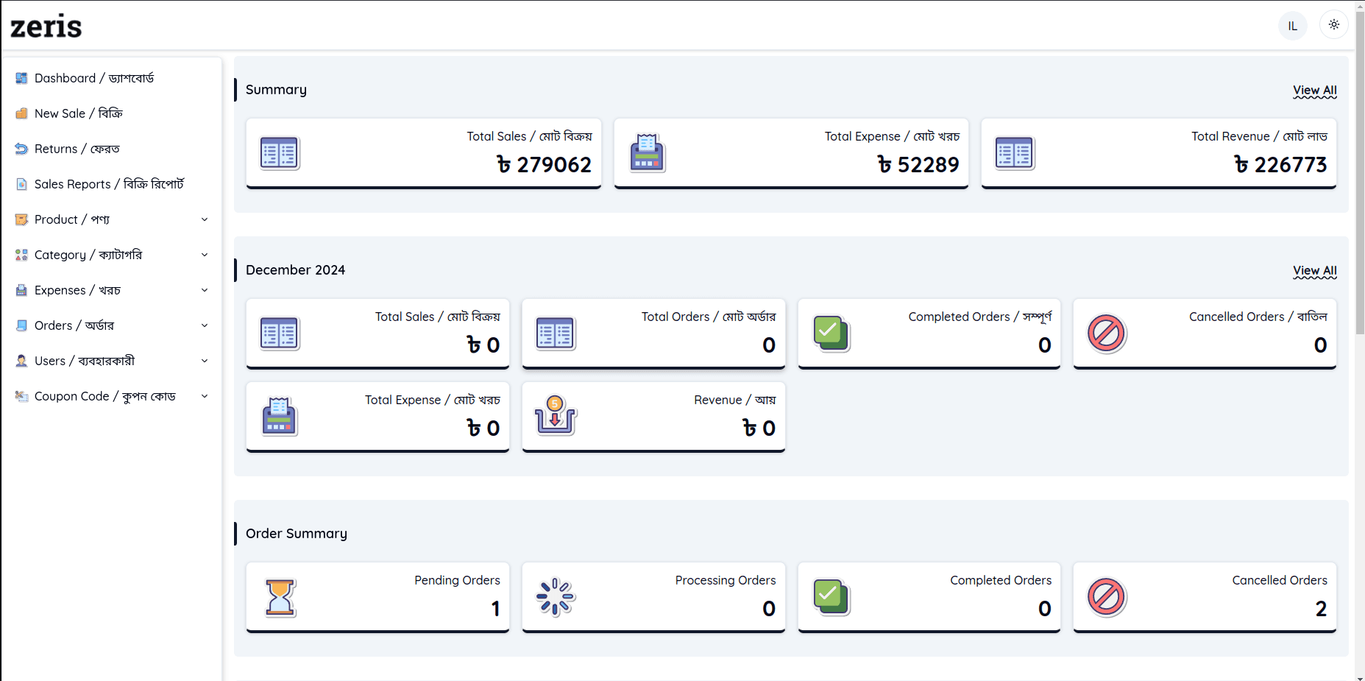
Task: Open the IL user avatar menu
Action: pos(1293,26)
